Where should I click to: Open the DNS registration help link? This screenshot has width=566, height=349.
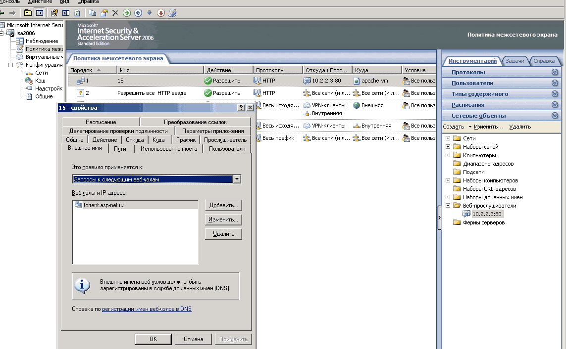(x=147, y=309)
